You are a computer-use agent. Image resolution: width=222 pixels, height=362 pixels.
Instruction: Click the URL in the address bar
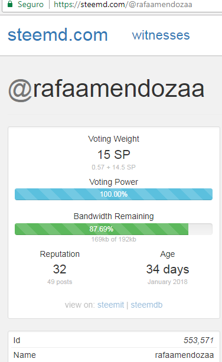point(123,4)
